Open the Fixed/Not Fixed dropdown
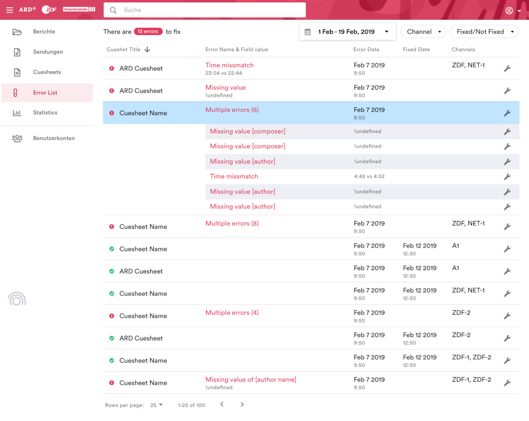This screenshot has width=529, height=421. coord(484,31)
